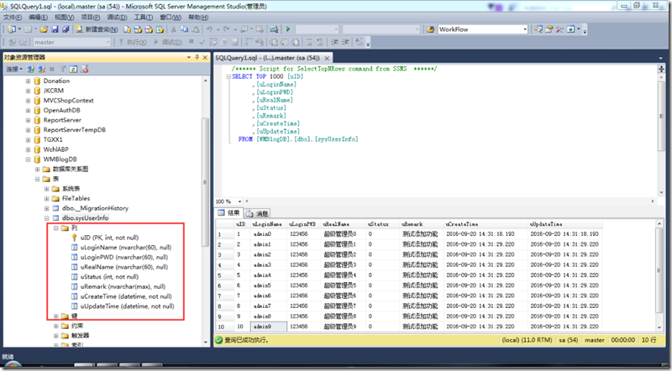The height and width of the screenshot is (371, 672).
Task: Collapse the dbo.sysUserInfo table node
Action: coord(47,218)
